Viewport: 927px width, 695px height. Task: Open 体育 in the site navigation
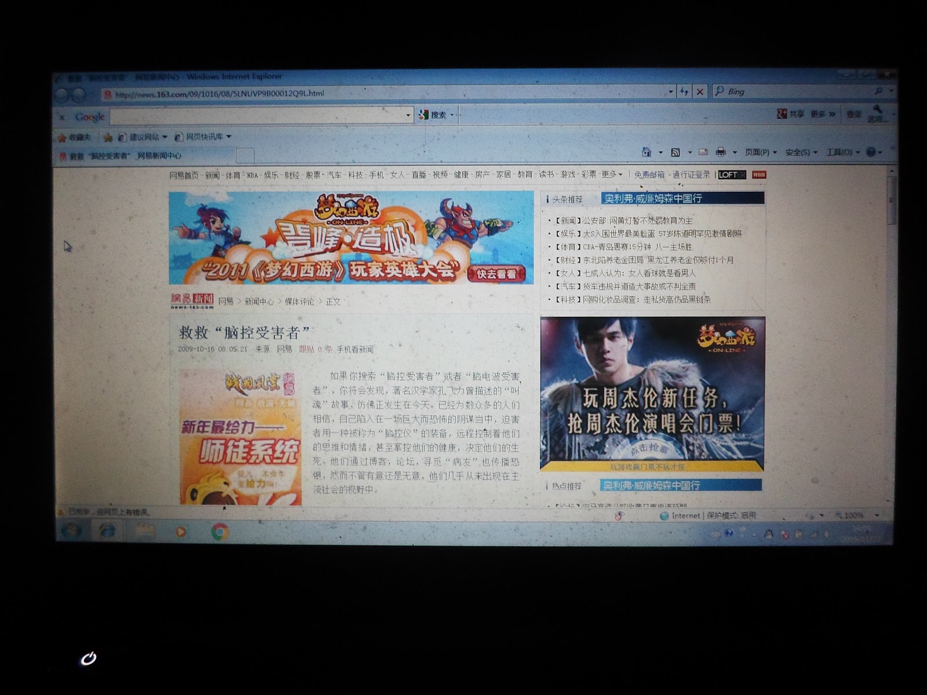(x=233, y=175)
